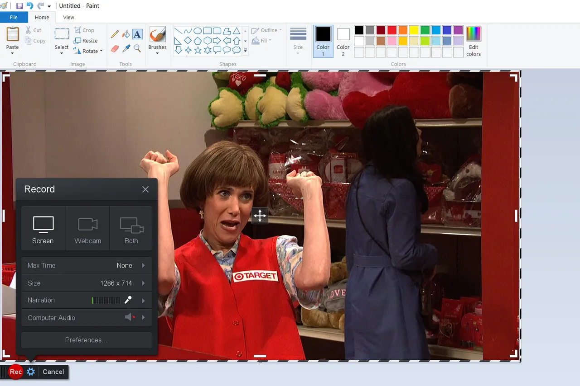Open recorder settings gear icon
Viewport: 580px width, 386px height.
(31, 372)
